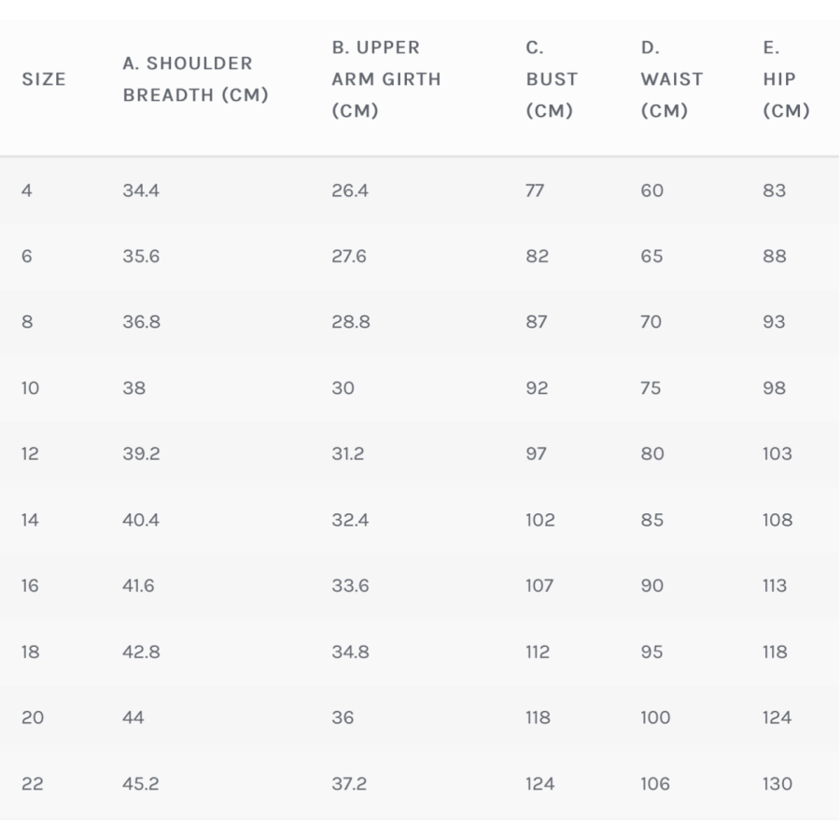
Task: Select size 16 in the size column
Action: pos(30,586)
